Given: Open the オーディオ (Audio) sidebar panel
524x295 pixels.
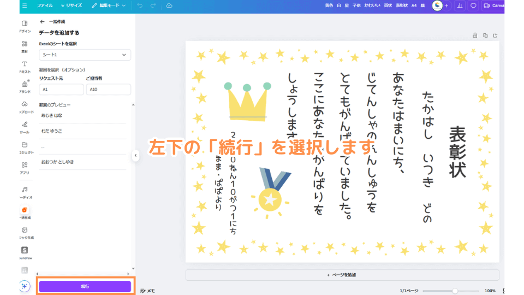Looking at the screenshot, I should pyautogui.click(x=25, y=192).
